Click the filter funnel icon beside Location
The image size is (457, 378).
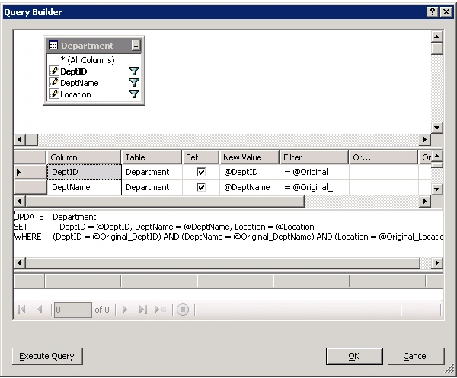pyautogui.click(x=134, y=94)
